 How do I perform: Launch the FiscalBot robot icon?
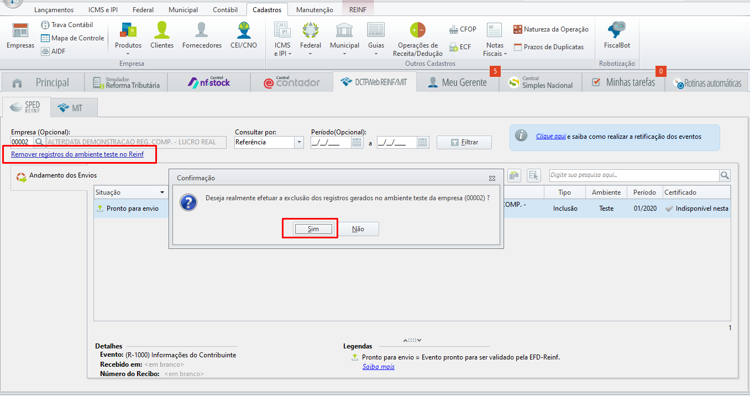(x=617, y=36)
